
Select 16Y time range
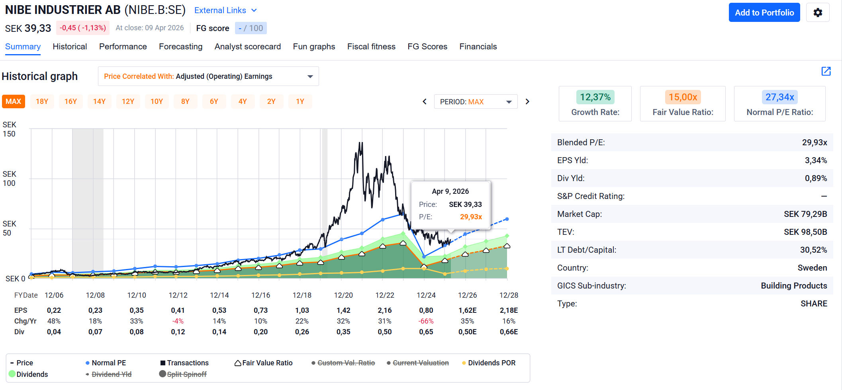click(x=71, y=101)
